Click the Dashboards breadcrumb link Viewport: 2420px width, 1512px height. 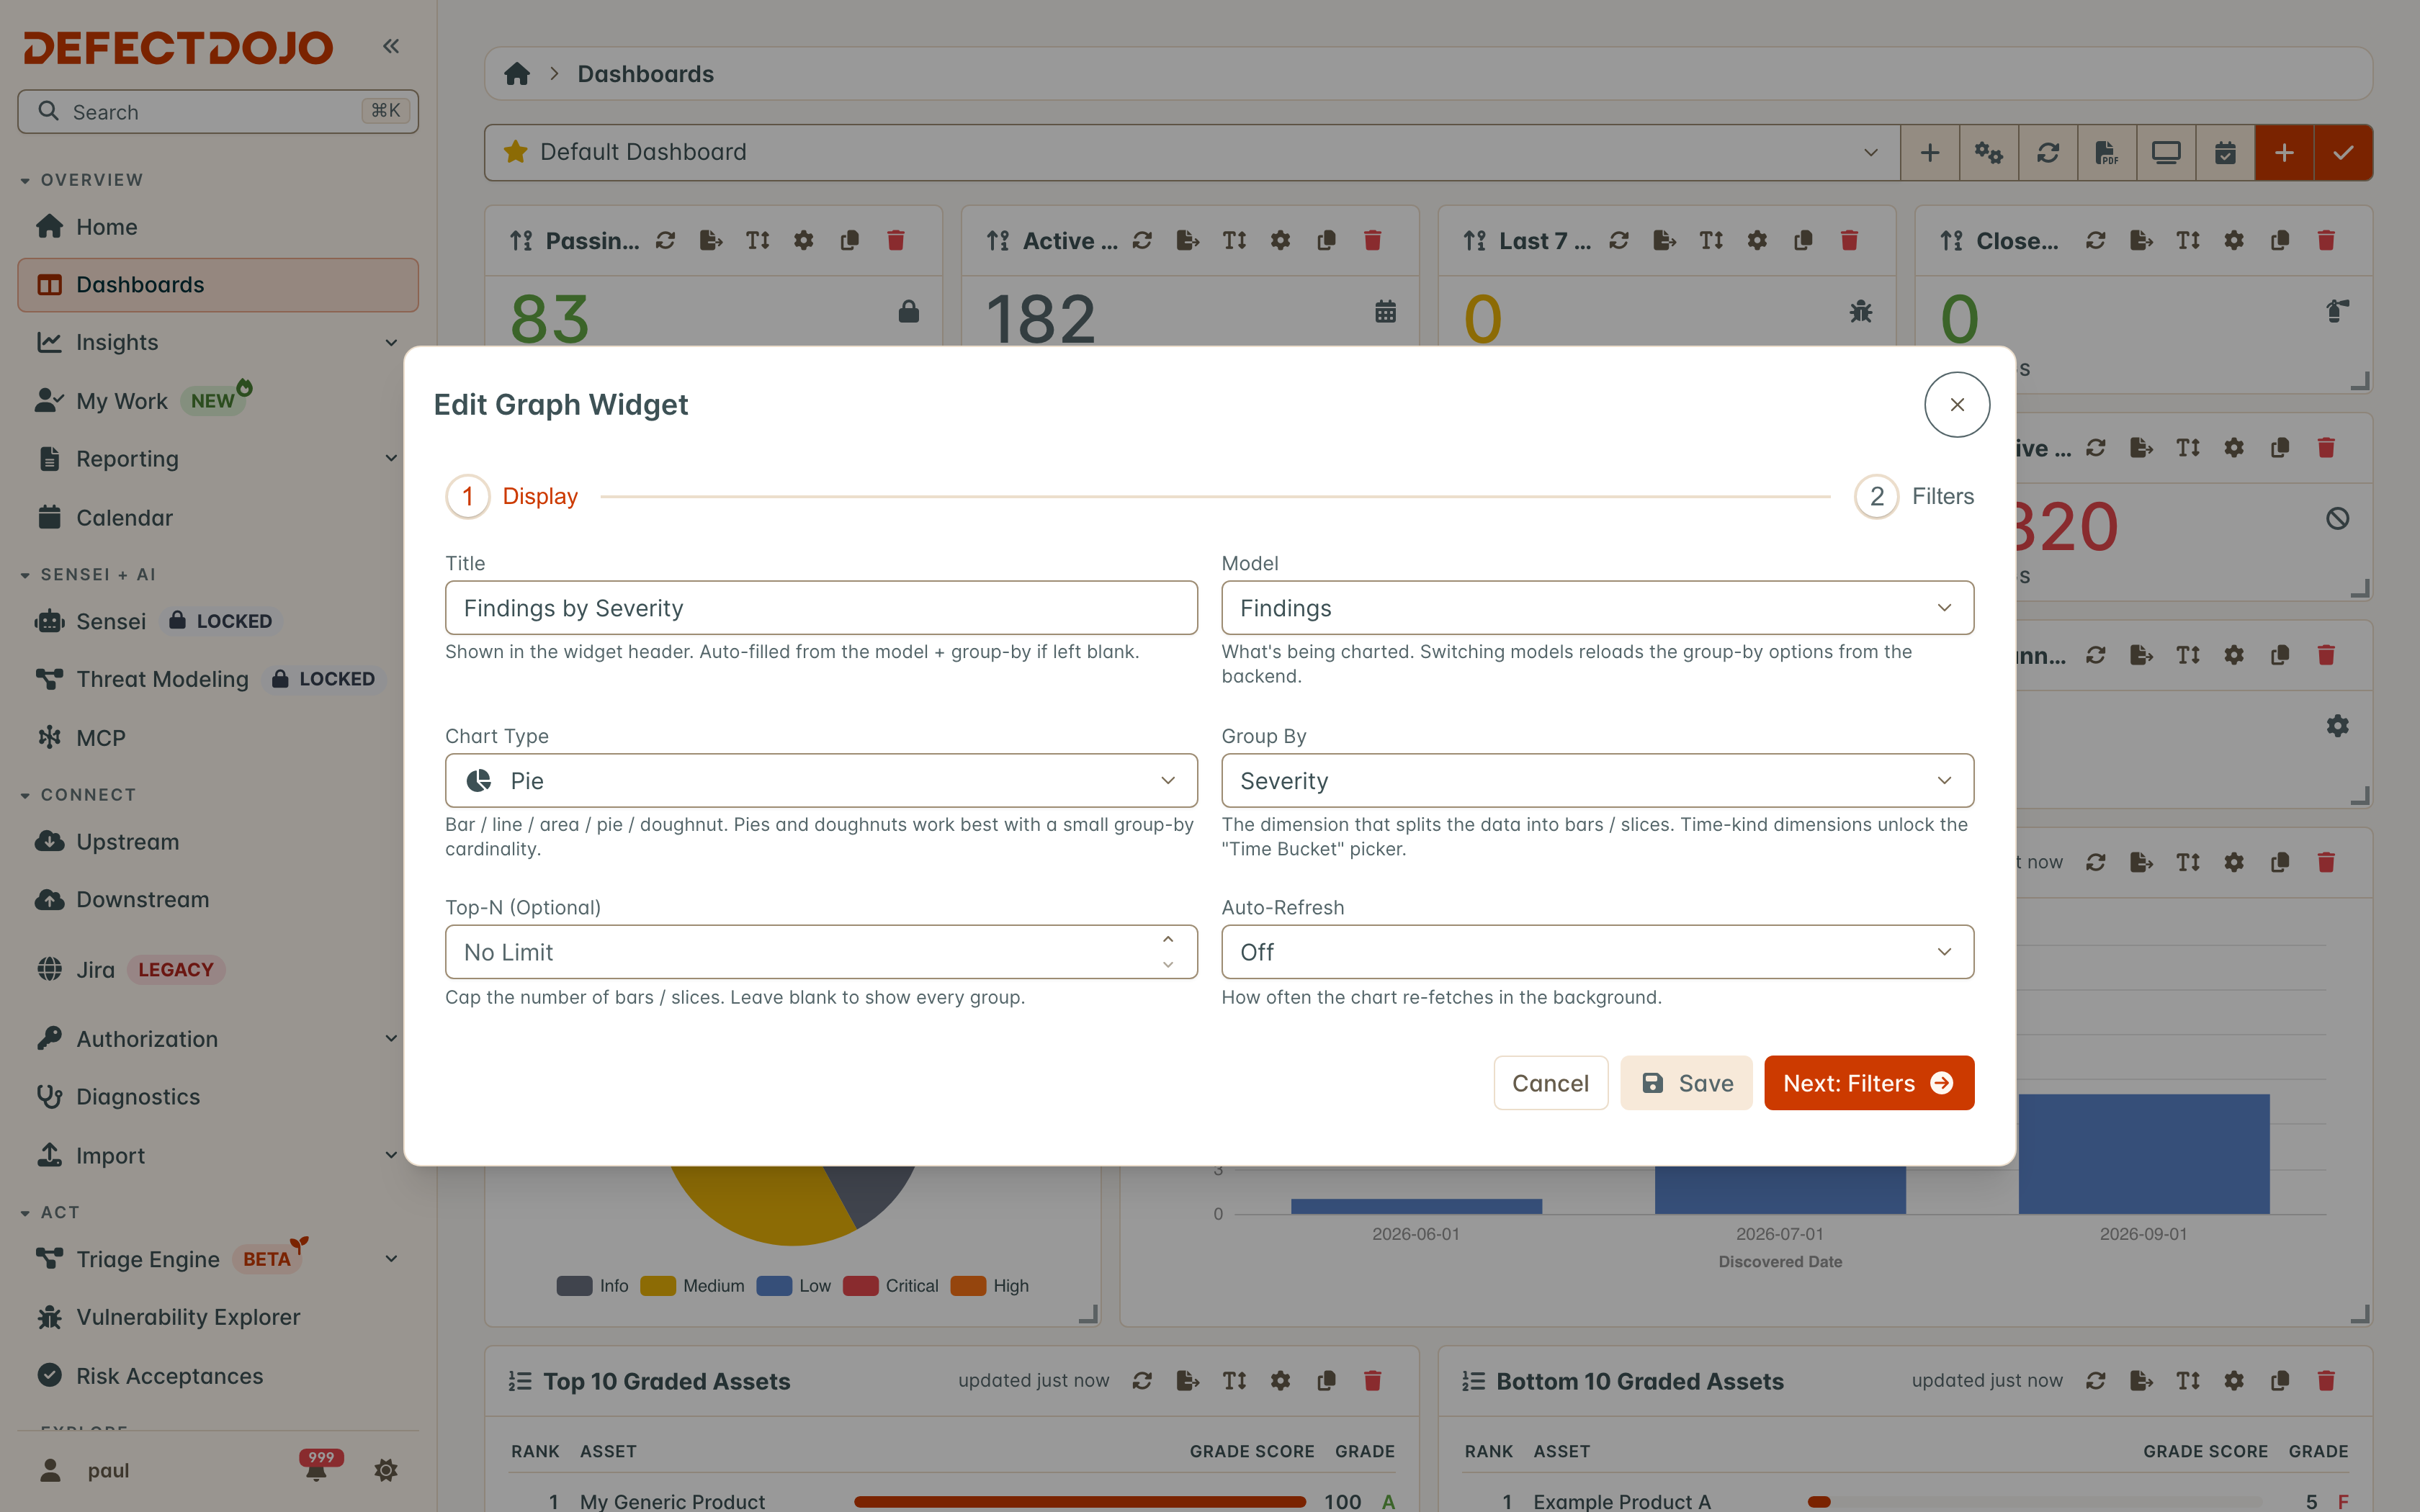click(645, 74)
